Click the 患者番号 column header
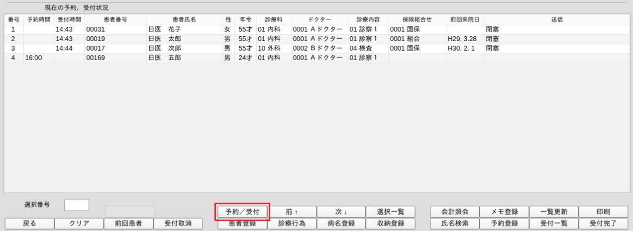 click(115, 19)
